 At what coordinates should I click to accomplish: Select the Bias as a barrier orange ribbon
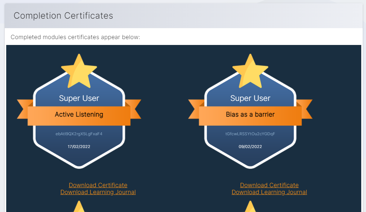point(250,115)
